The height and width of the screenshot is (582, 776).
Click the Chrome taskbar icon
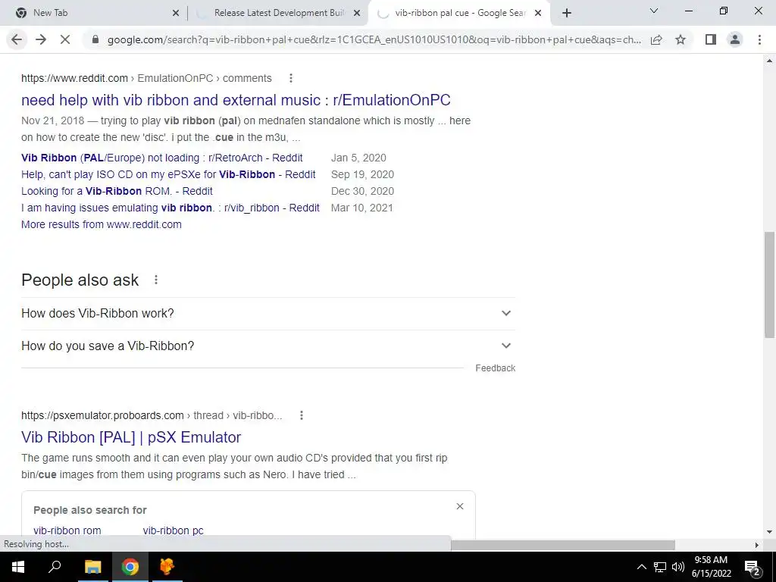point(130,567)
